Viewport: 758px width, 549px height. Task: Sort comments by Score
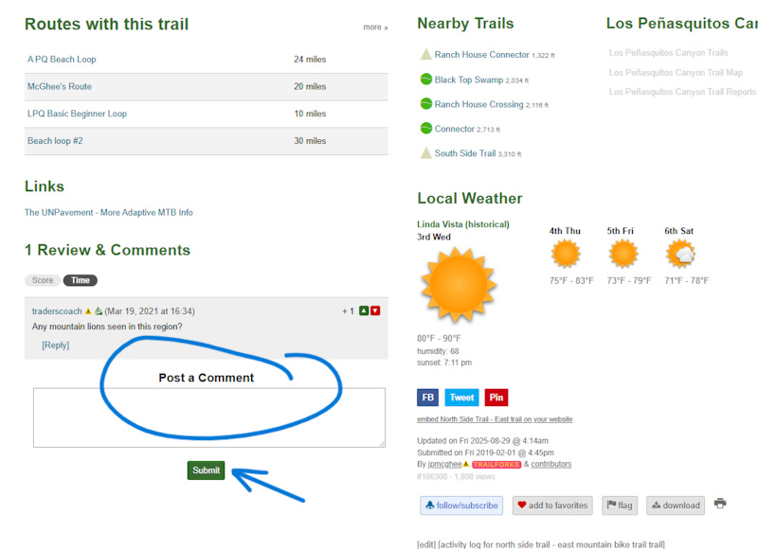pos(43,280)
